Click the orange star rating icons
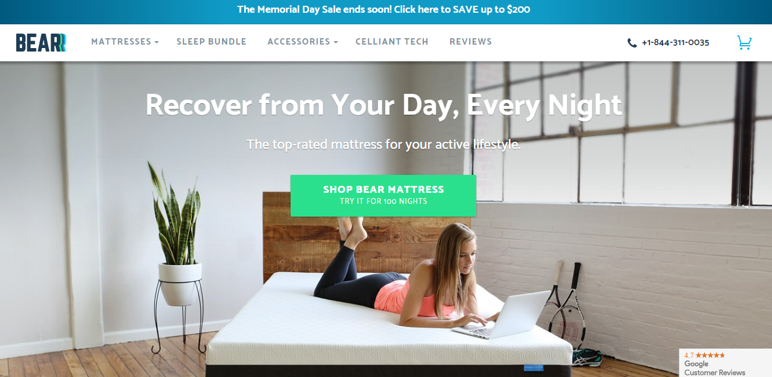Viewport: 772px width, 377px height. click(710, 355)
